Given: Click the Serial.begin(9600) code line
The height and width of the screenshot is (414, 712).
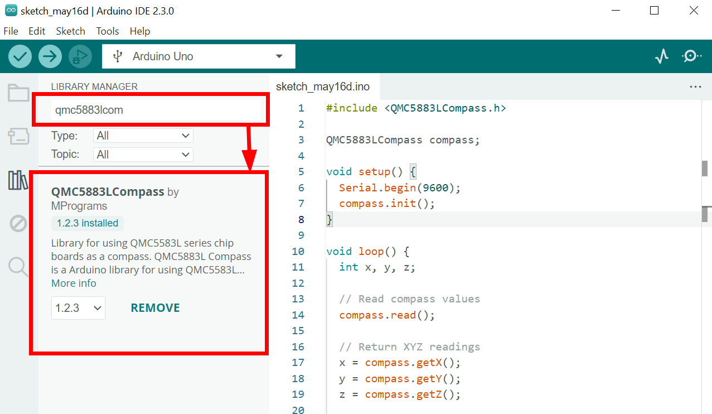Looking at the screenshot, I should pyautogui.click(x=400, y=188).
